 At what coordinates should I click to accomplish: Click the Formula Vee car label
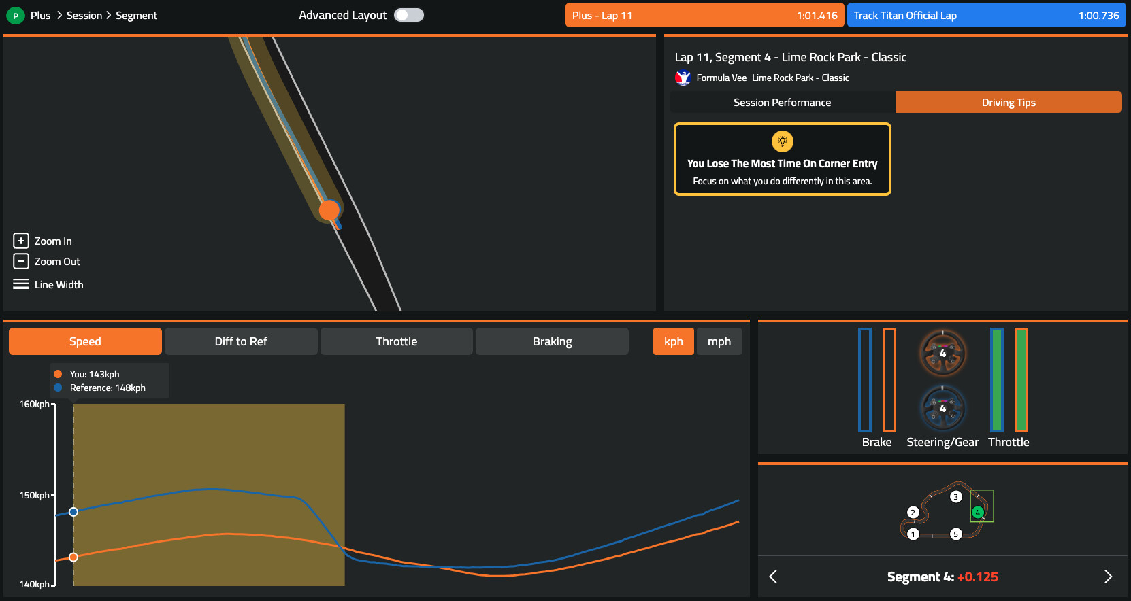pyautogui.click(x=721, y=78)
